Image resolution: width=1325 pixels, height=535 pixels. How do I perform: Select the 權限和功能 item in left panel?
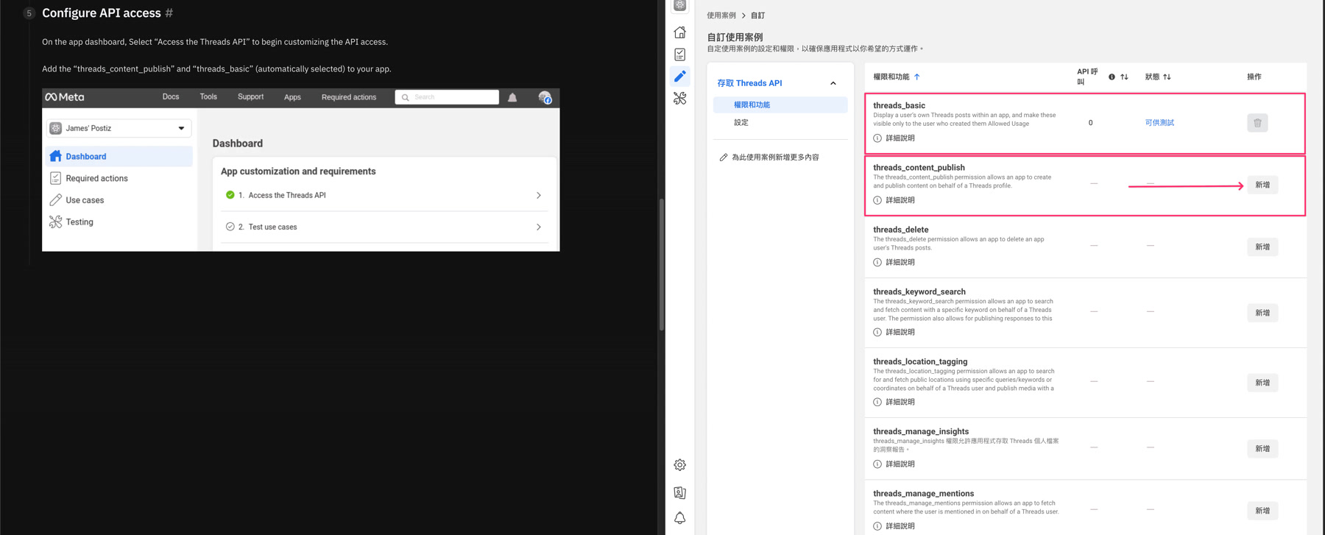780,104
